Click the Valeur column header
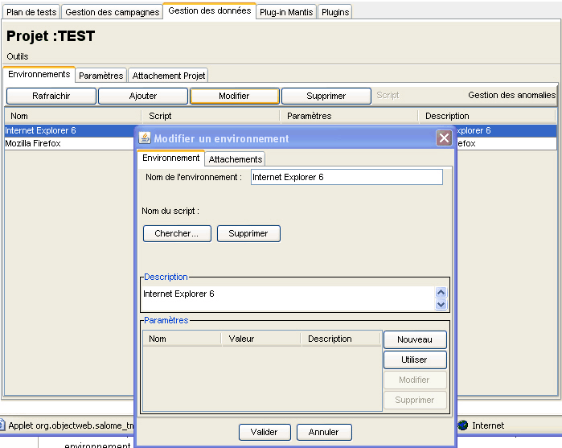Viewport: 562px width, 448px height. coord(261,339)
